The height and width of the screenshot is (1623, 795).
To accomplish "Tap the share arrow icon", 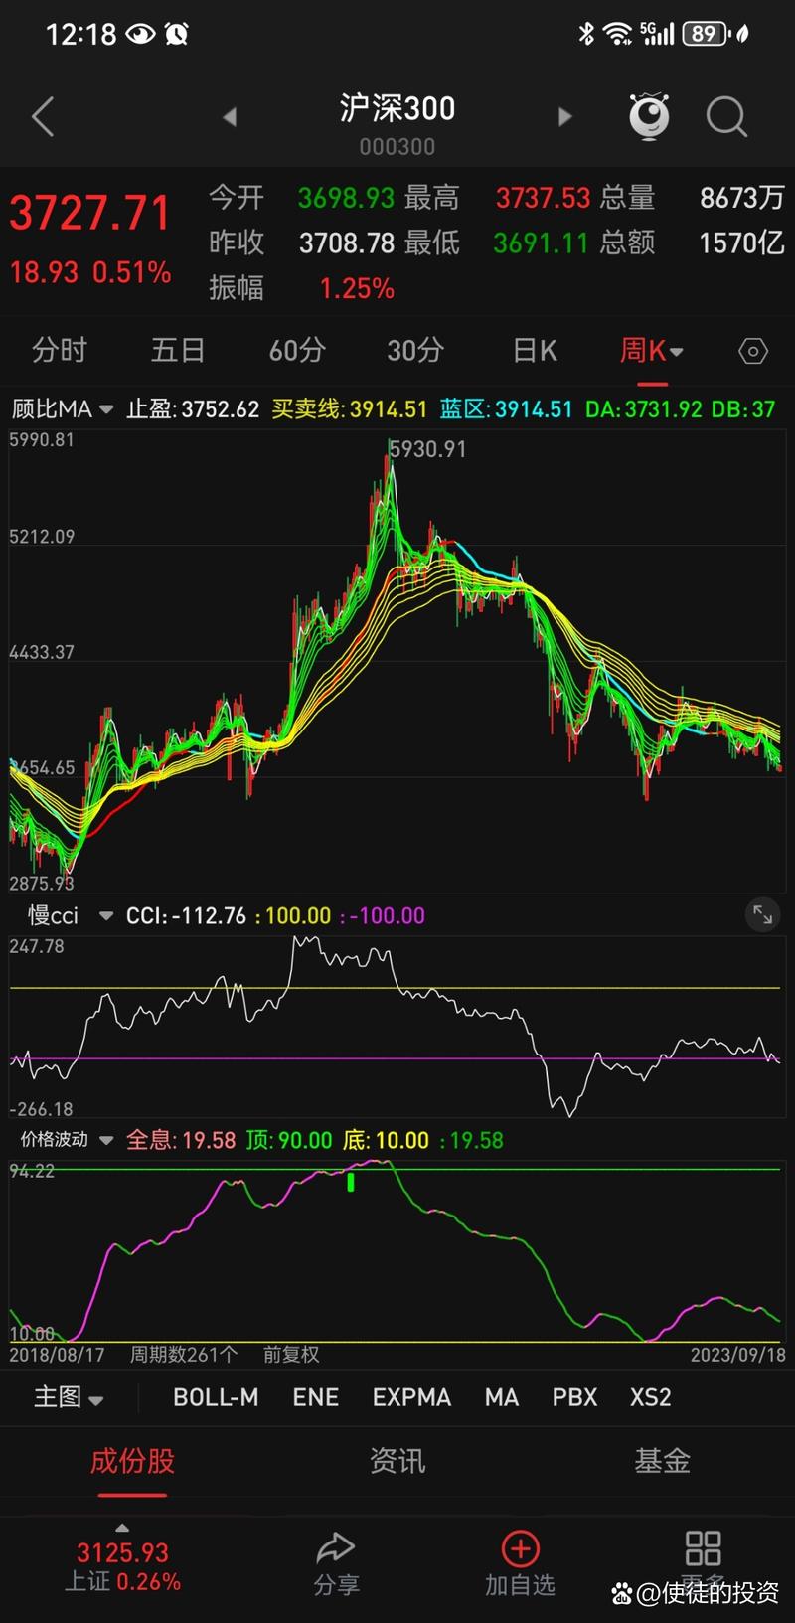I will [336, 1548].
